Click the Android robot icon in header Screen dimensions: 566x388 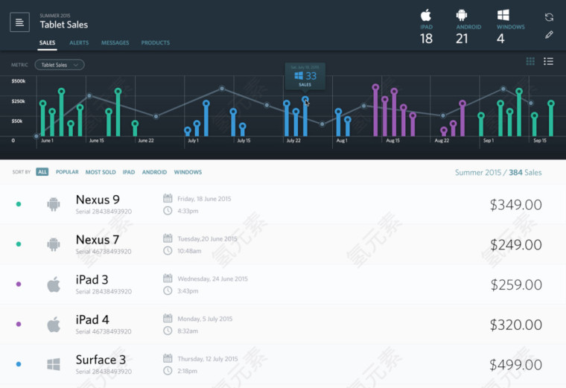(x=461, y=16)
